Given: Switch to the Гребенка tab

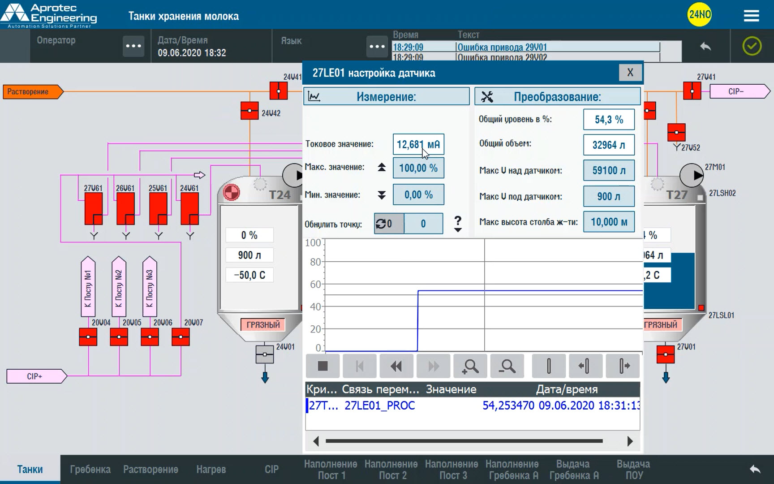Looking at the screenshot, I should (90, 469).
